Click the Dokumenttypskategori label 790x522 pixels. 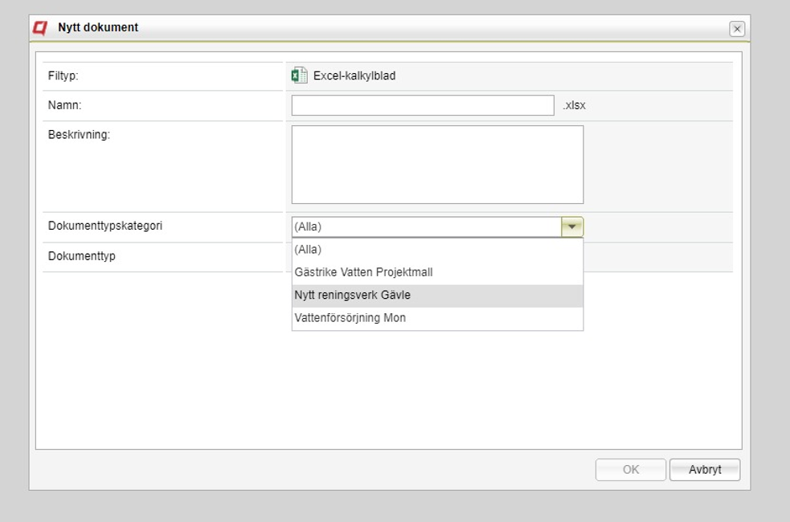104,226
